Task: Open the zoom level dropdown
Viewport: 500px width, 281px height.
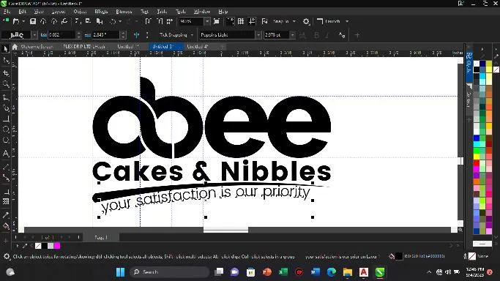Action: click(207, 21)
